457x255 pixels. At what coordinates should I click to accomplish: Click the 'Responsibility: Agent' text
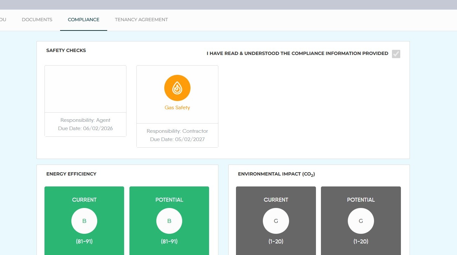coord(86,120)
